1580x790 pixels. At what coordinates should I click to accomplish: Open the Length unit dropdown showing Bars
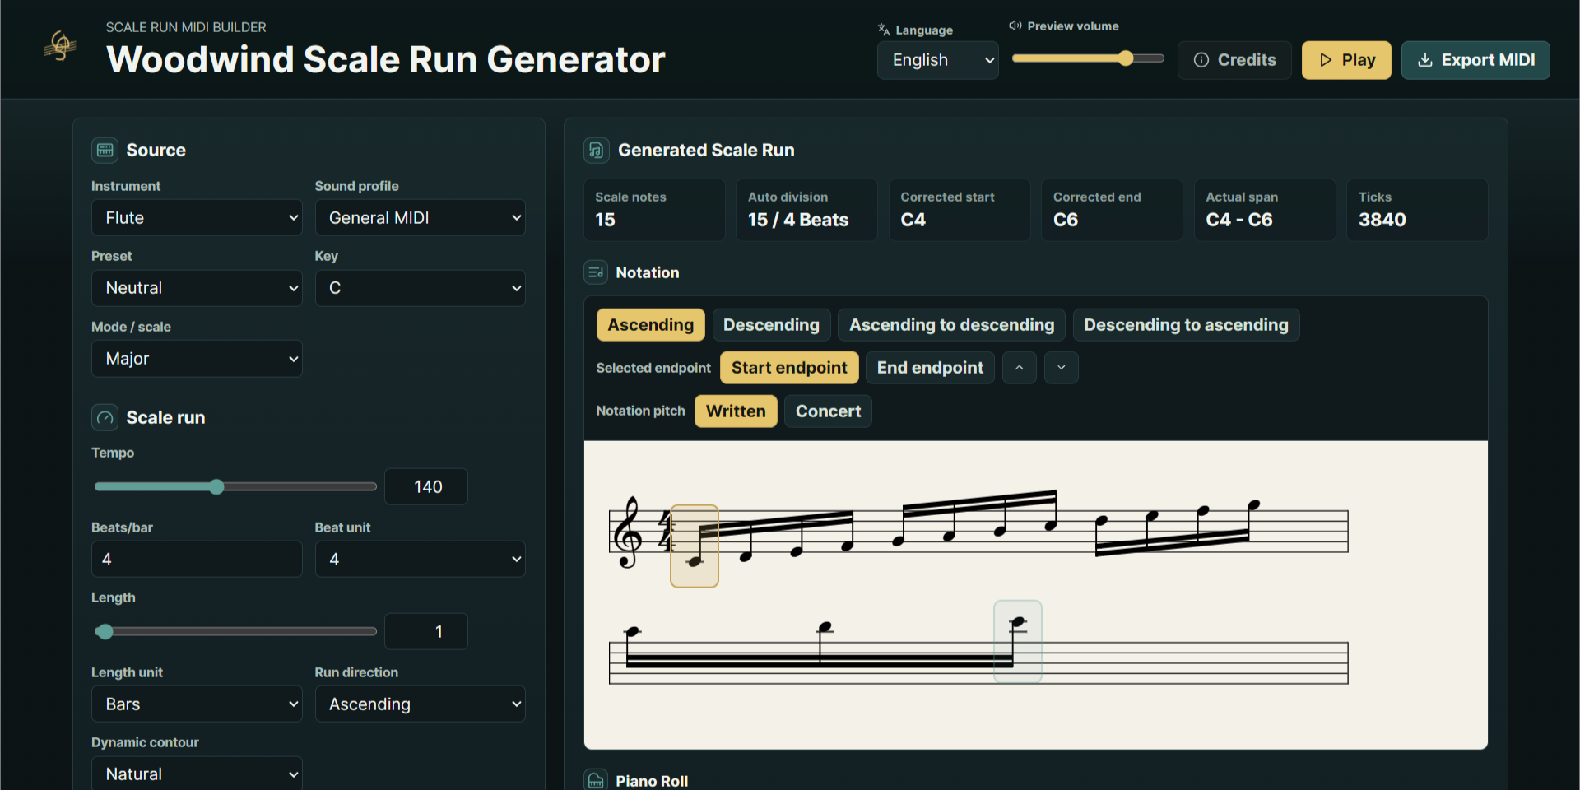coord(197,704)
